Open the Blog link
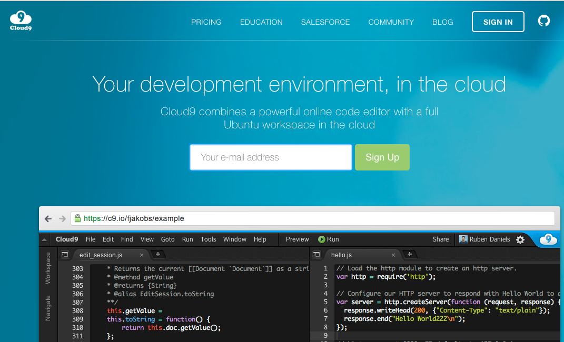Screen dimensions: 564x342 pos(442,22)
